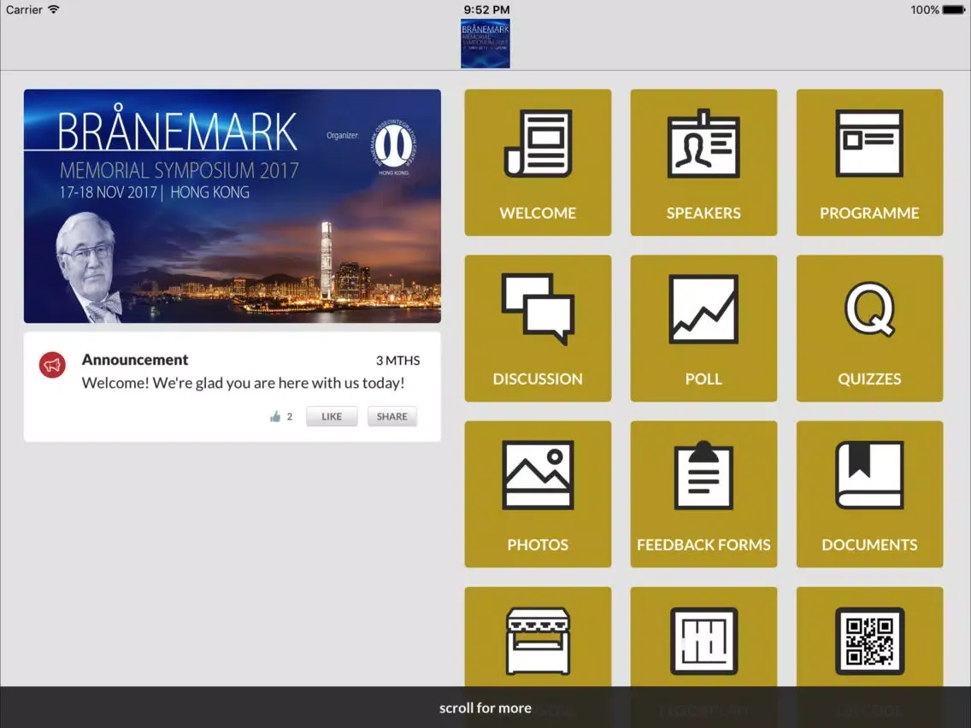Open the floor plan tile
The width and height of the screenshot is (971, 728).
tap(703, 637)
